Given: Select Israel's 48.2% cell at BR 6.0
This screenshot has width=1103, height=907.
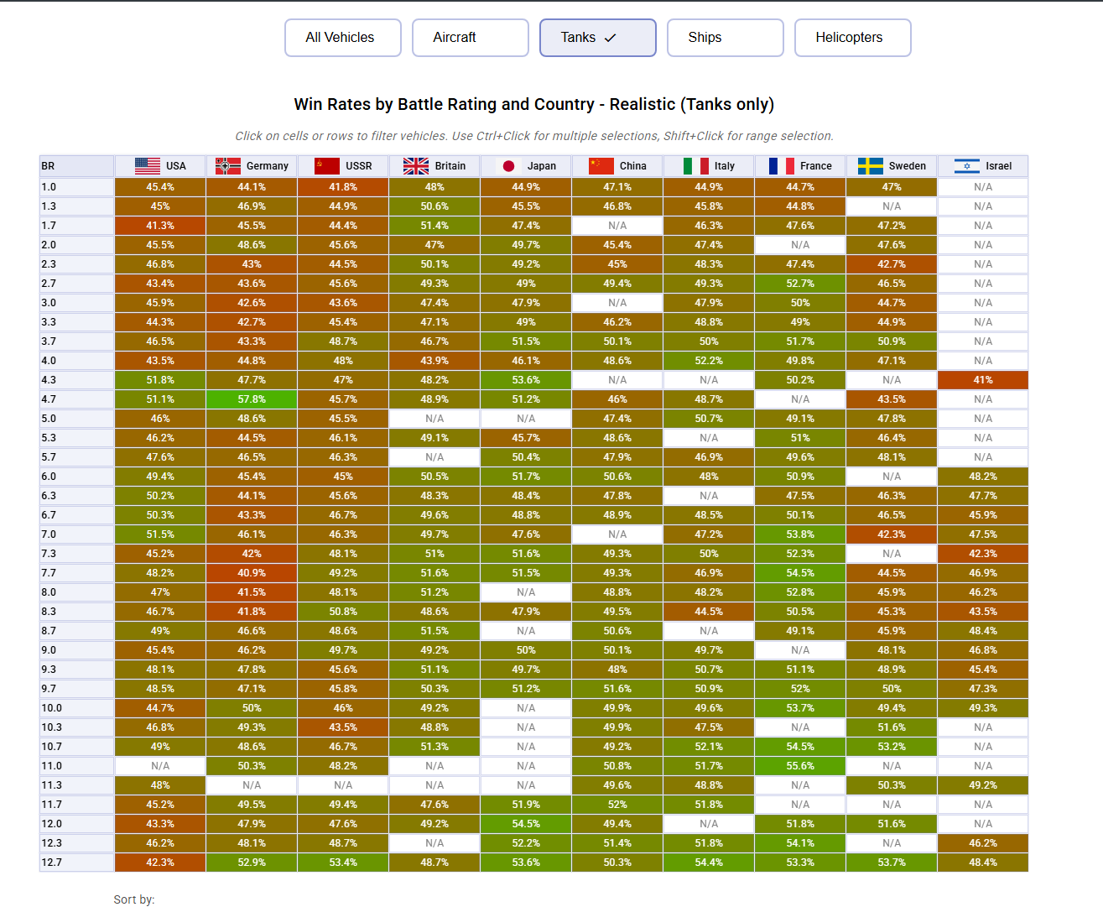Looking at the screenshot, I should 983,477.
